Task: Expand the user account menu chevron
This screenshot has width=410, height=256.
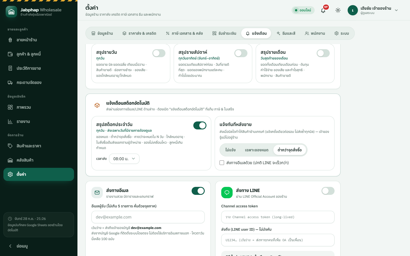Action: click(x=396, y=10)
